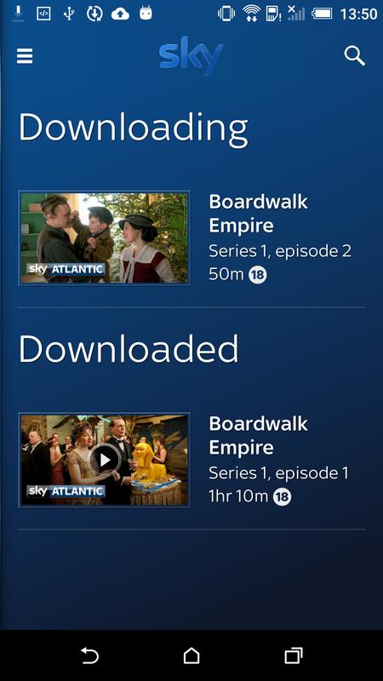
Task: Tap the 13:50 clock in status bar
Action: (358, 14)
